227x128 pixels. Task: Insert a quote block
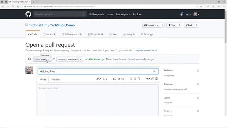pyautogui.click(x=114, y=79)
